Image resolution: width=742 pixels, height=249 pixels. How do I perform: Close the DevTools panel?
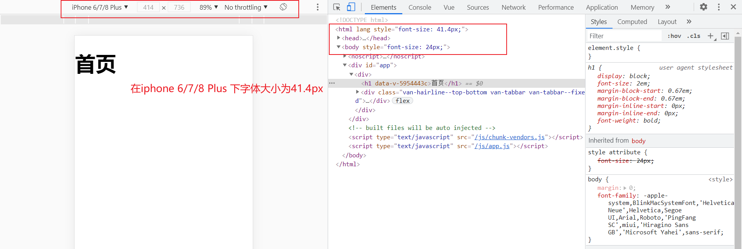click(x=733, y=7)
